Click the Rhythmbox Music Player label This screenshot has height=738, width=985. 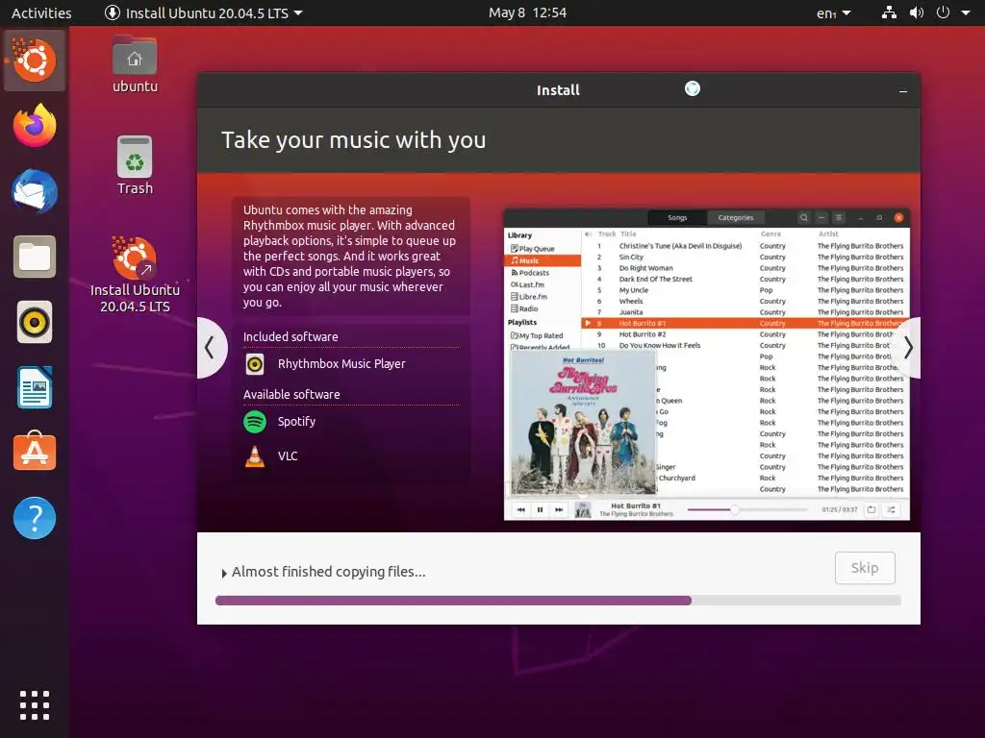point(341,364)
